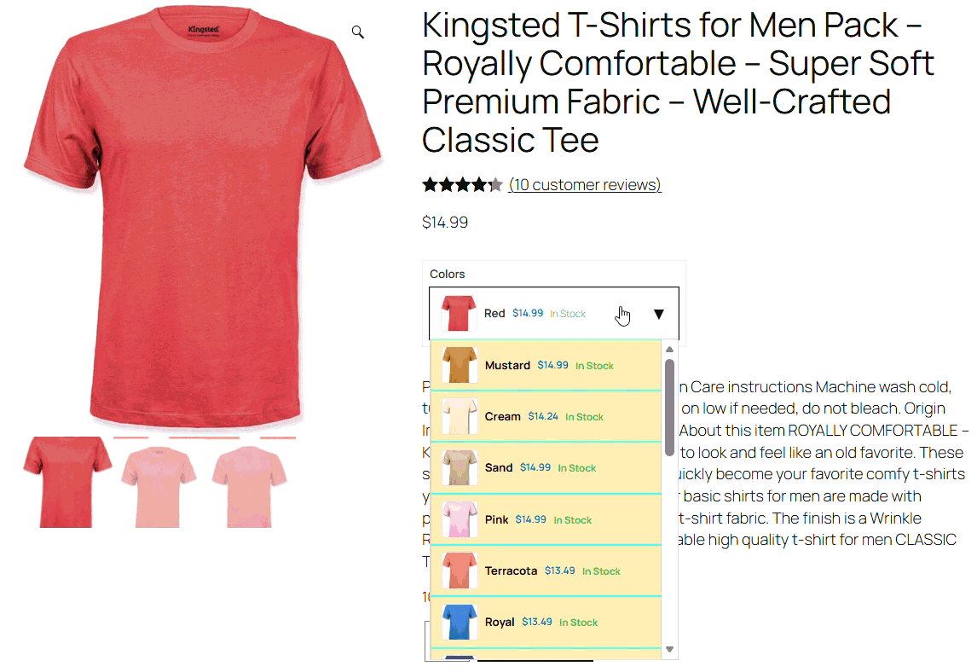The height and width of the screenshot is (672, 977).
Task: Choose Terracota $13.49 from the color list
Action: pos(546,571)
